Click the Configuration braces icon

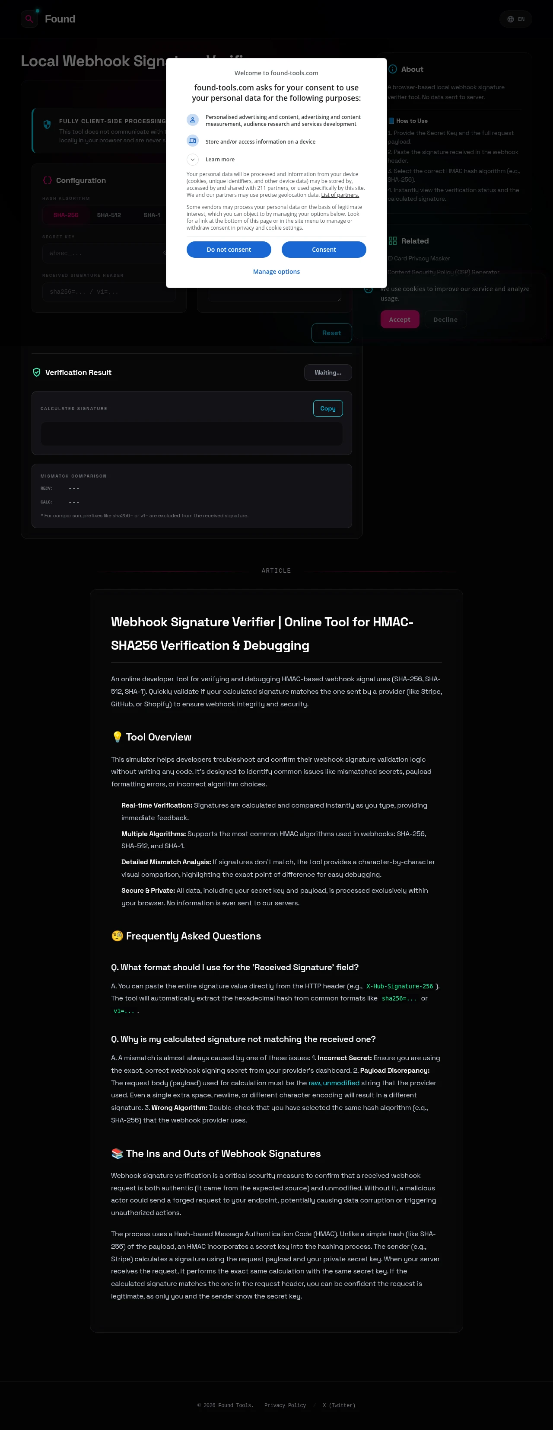pyautogui.click(x=48, y=180)
